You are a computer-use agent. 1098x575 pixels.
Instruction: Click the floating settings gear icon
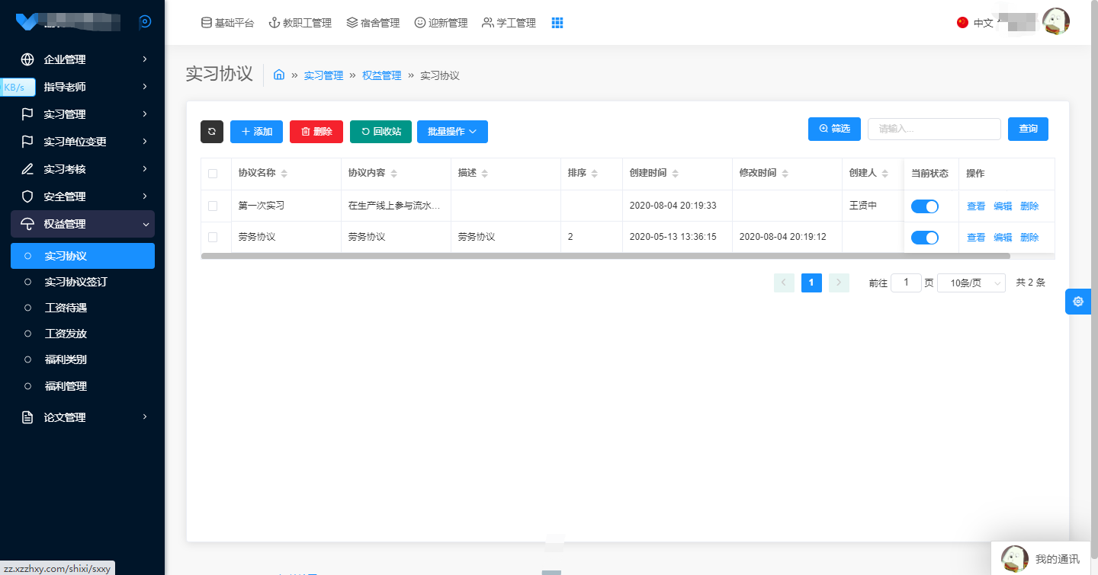pos(1077,302)
